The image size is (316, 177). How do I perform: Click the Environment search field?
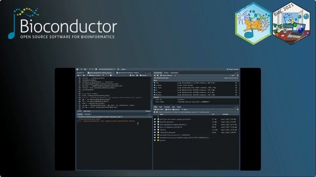pos(232,78)
